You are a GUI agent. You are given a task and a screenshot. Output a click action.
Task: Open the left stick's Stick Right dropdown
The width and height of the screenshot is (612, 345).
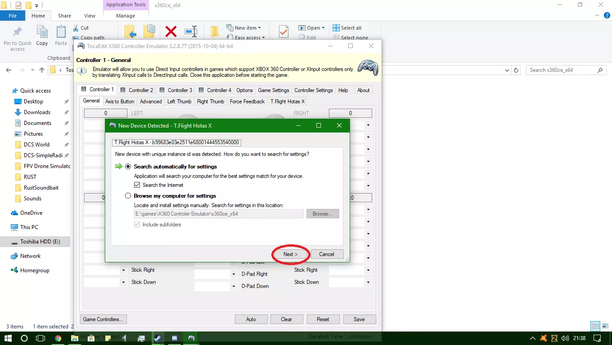[x=123, y=270]
